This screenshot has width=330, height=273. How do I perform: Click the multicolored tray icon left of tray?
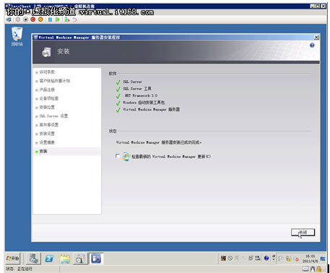223,259
